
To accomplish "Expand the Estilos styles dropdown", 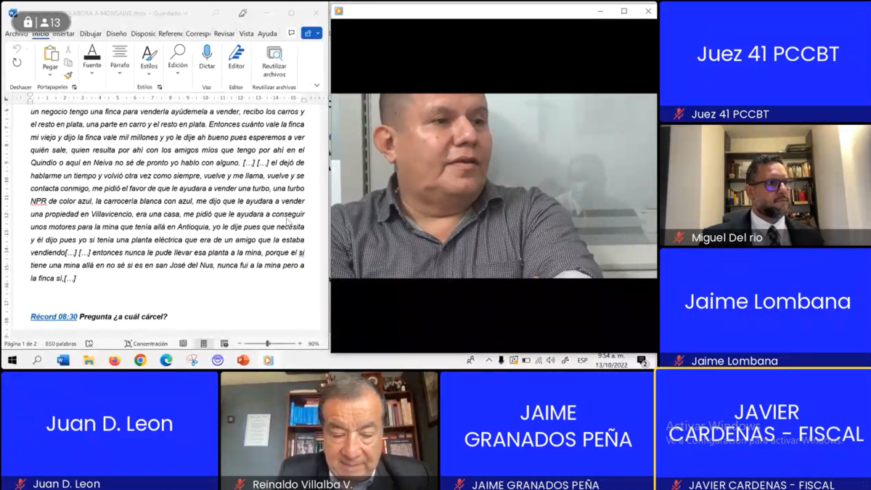I will [149, 75].
